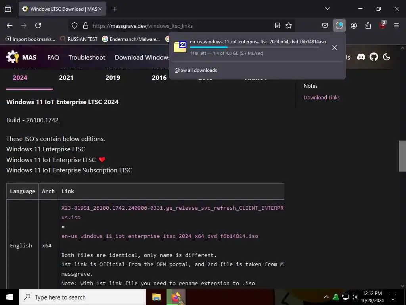Select the 2016 tab

click(x=159, y=77)
